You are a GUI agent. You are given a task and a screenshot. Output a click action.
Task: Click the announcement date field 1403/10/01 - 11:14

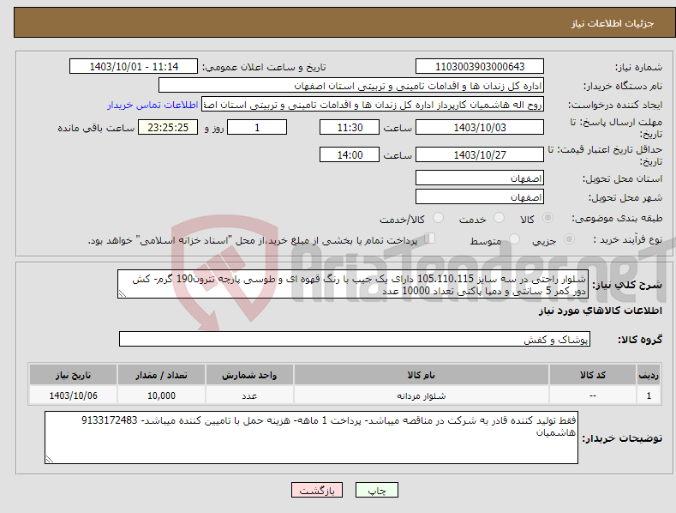coord(133,67)
